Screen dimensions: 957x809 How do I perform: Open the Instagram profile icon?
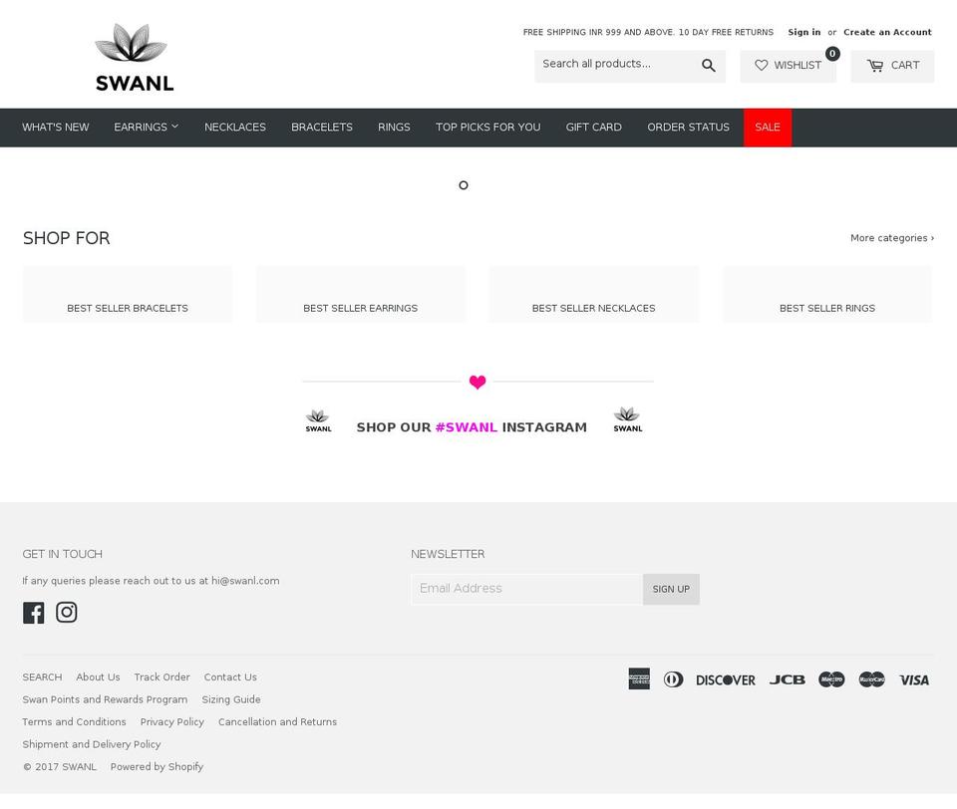pos(67,612)
